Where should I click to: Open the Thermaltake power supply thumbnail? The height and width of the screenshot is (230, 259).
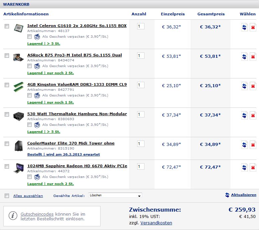pyautogui.click(x=19, y=116)
